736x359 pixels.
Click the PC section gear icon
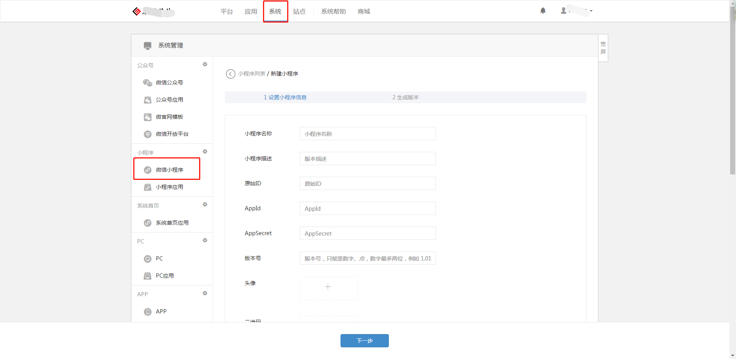205,240
